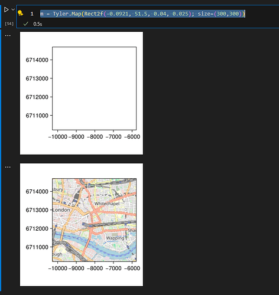The image size is (279, 295).
Task: Click the -8000 x-axis tick on map plot
Action: pyautogui.click(x=95, y=268)
